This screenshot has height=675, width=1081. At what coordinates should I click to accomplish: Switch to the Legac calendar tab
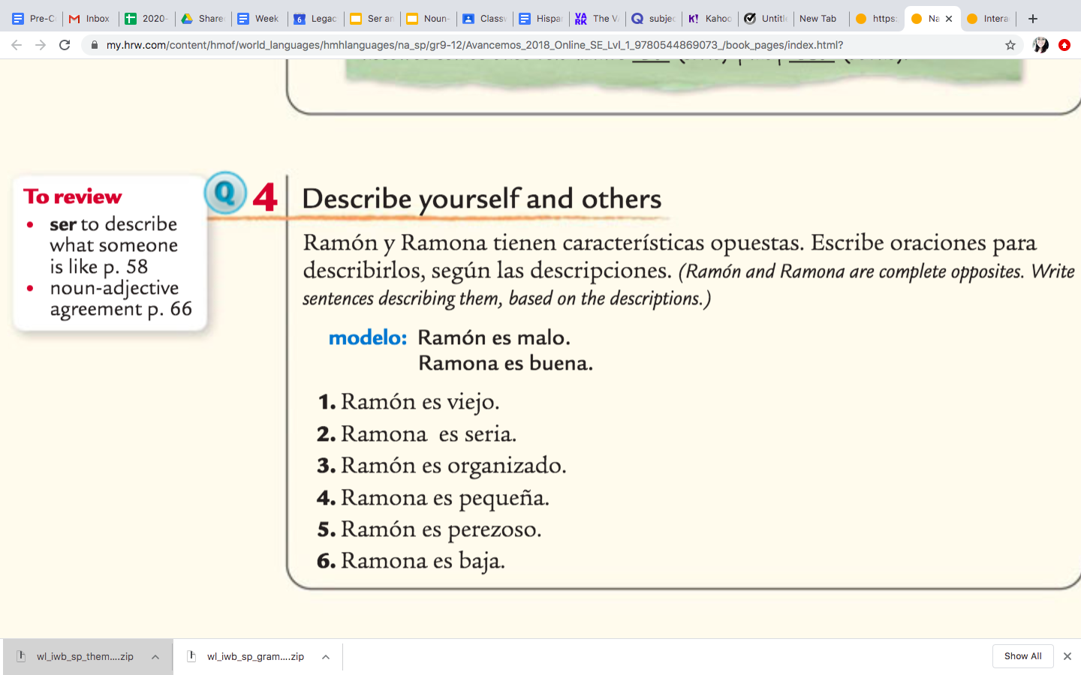tap(315, 19)
